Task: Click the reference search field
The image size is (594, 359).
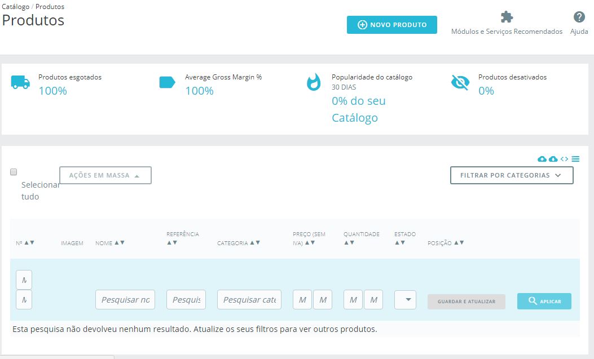Action: click(186, 300)
